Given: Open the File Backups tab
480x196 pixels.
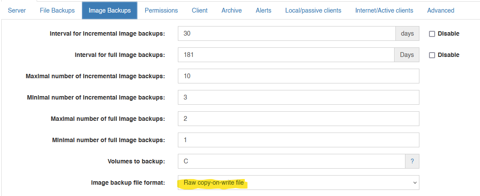Looking at the screenshot, I should coord(57,10).
